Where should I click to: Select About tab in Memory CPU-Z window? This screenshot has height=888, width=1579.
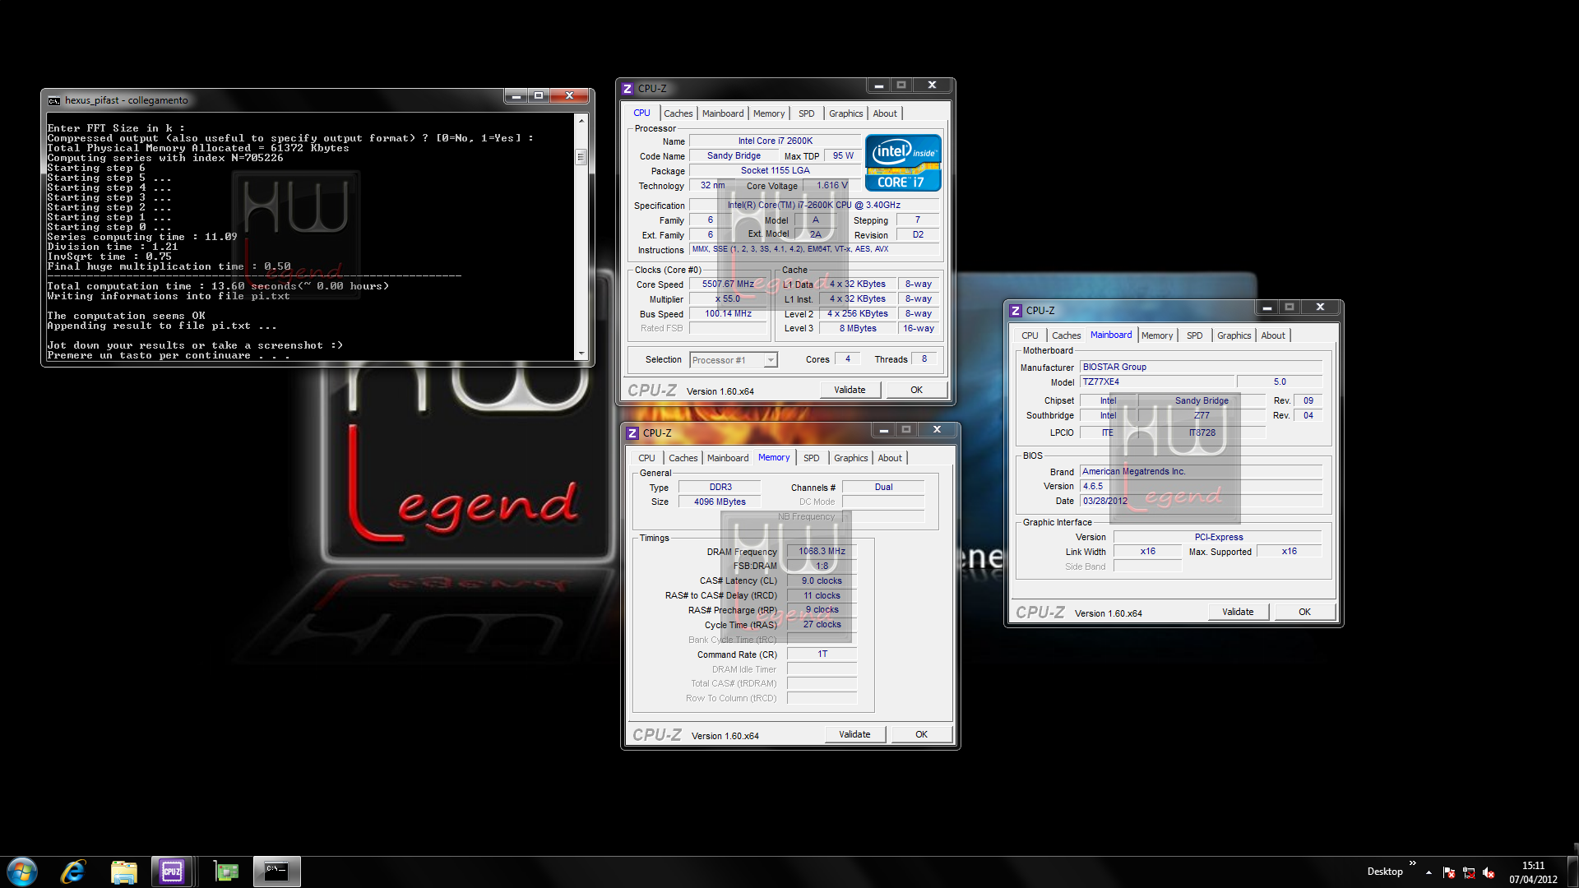coord(890,458)
